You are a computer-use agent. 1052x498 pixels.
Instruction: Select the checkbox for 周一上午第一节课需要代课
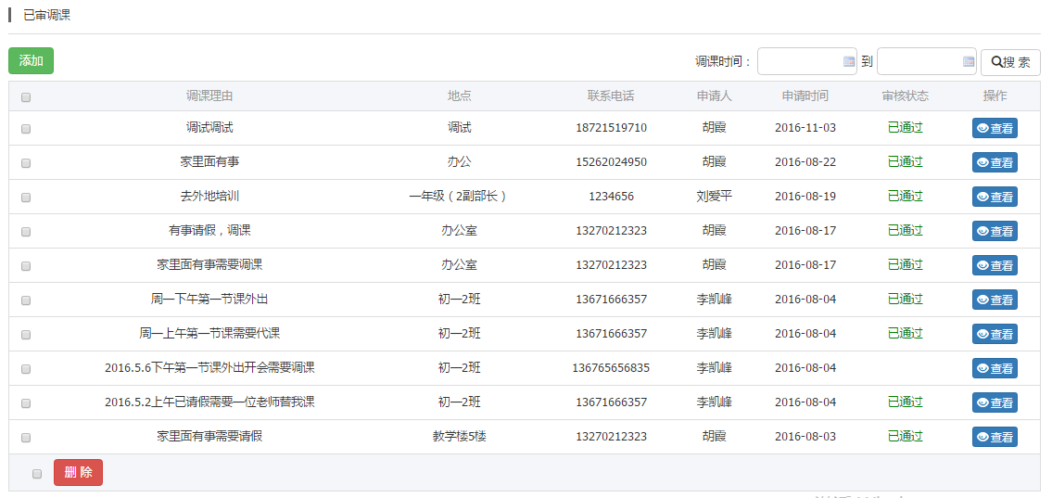(26, 335)
